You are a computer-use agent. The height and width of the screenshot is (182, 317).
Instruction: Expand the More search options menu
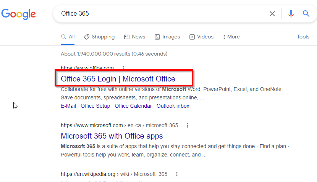click(x=231, y=37)
